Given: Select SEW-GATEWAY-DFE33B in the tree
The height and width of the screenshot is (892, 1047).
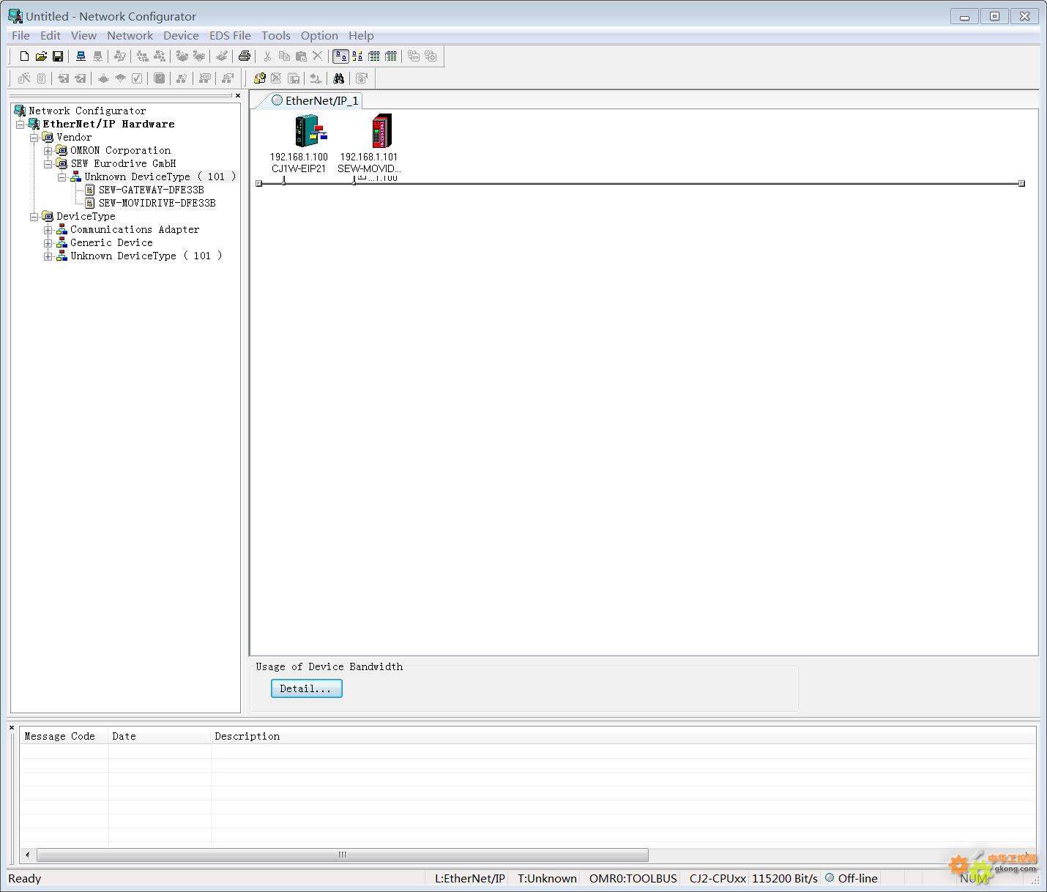Looking at the screenshot, I should (151, 190).
